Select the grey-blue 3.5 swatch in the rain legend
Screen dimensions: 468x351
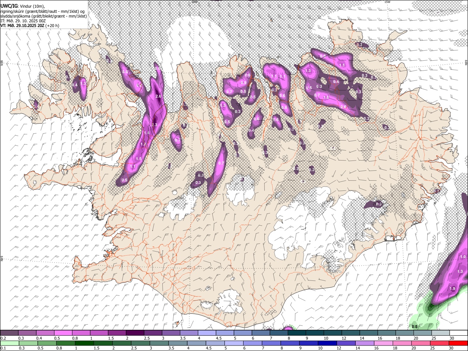click(x=178, y=343)
